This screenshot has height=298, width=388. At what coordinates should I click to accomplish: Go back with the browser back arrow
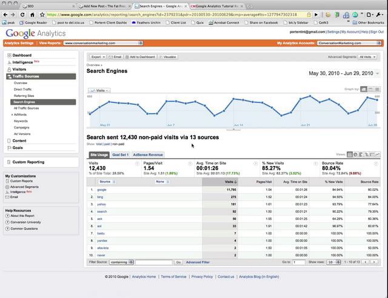(x=5, y=15)
